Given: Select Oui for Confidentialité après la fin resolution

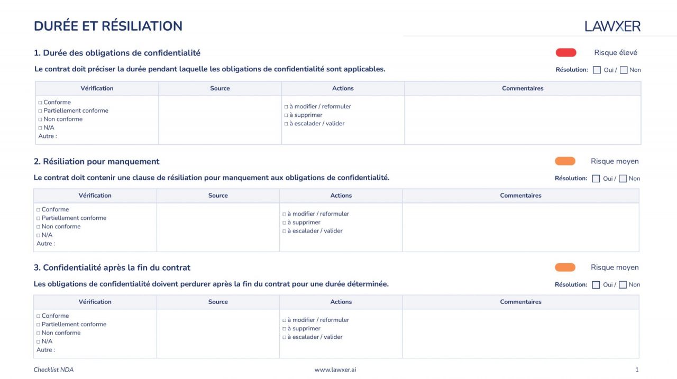Looking at the screenshot, I should pos(596,285).
